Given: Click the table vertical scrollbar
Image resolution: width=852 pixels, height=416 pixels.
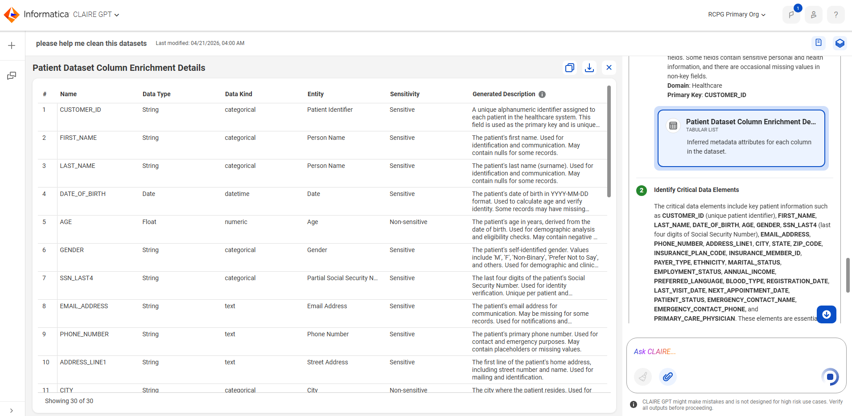Looking at the screenshot, I should (609, 142).
